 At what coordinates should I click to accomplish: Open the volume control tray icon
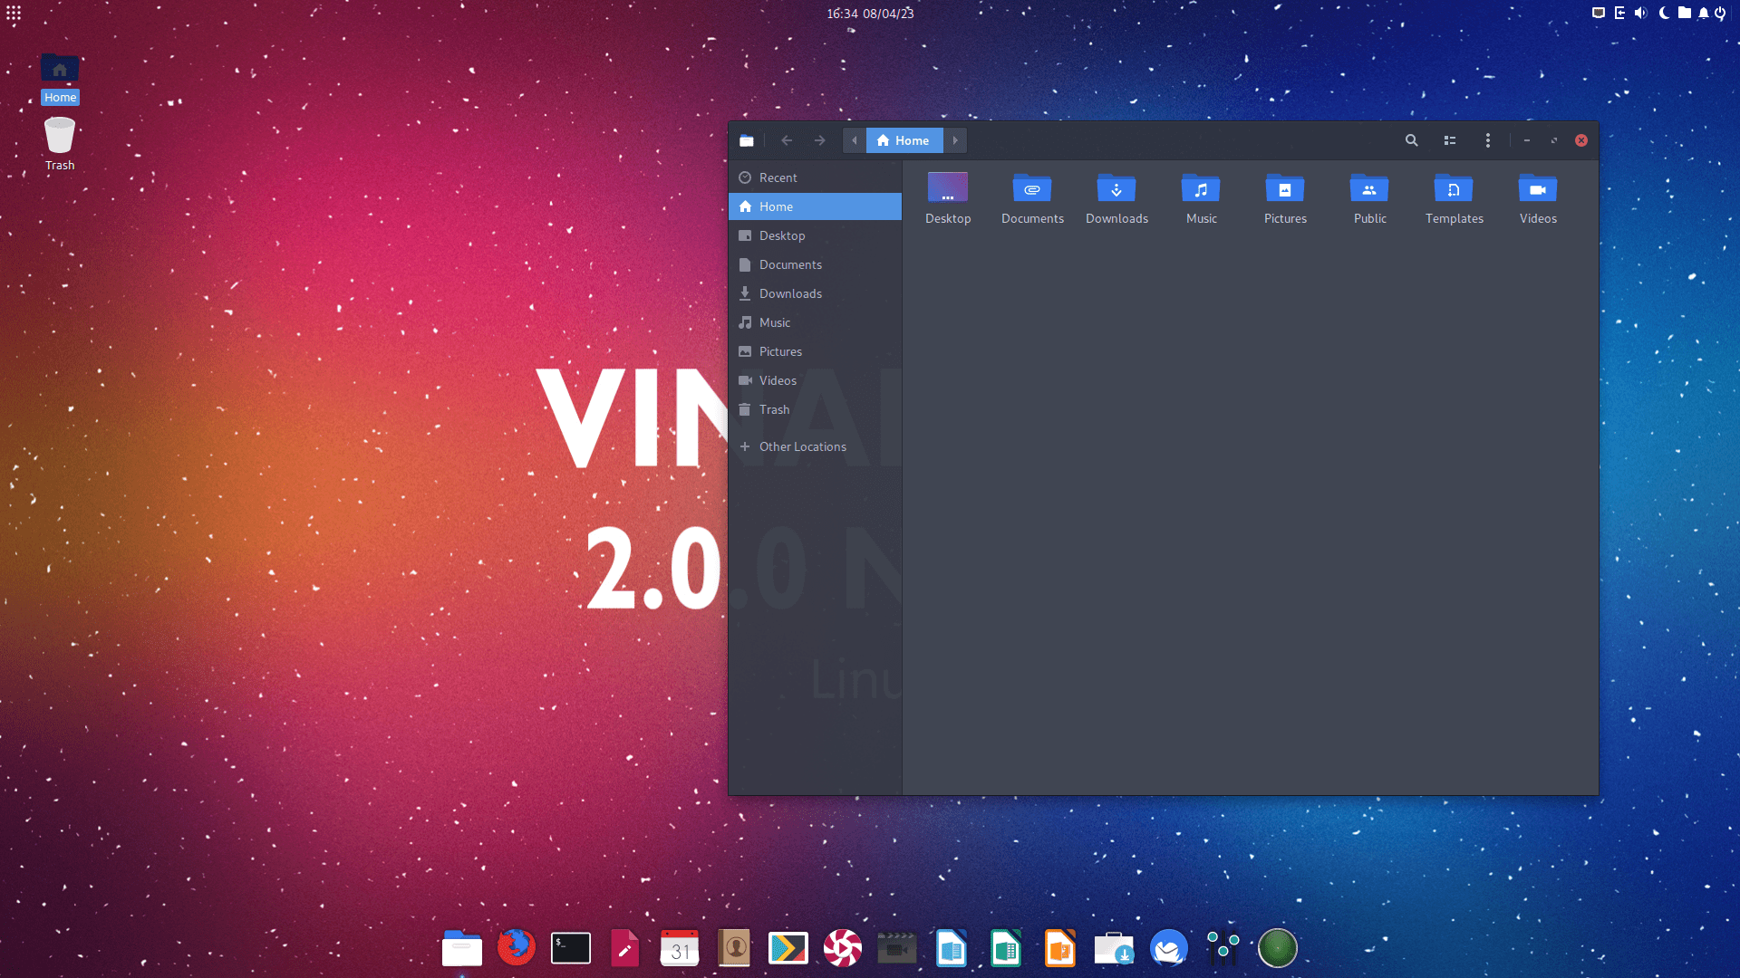point(1640,13)
